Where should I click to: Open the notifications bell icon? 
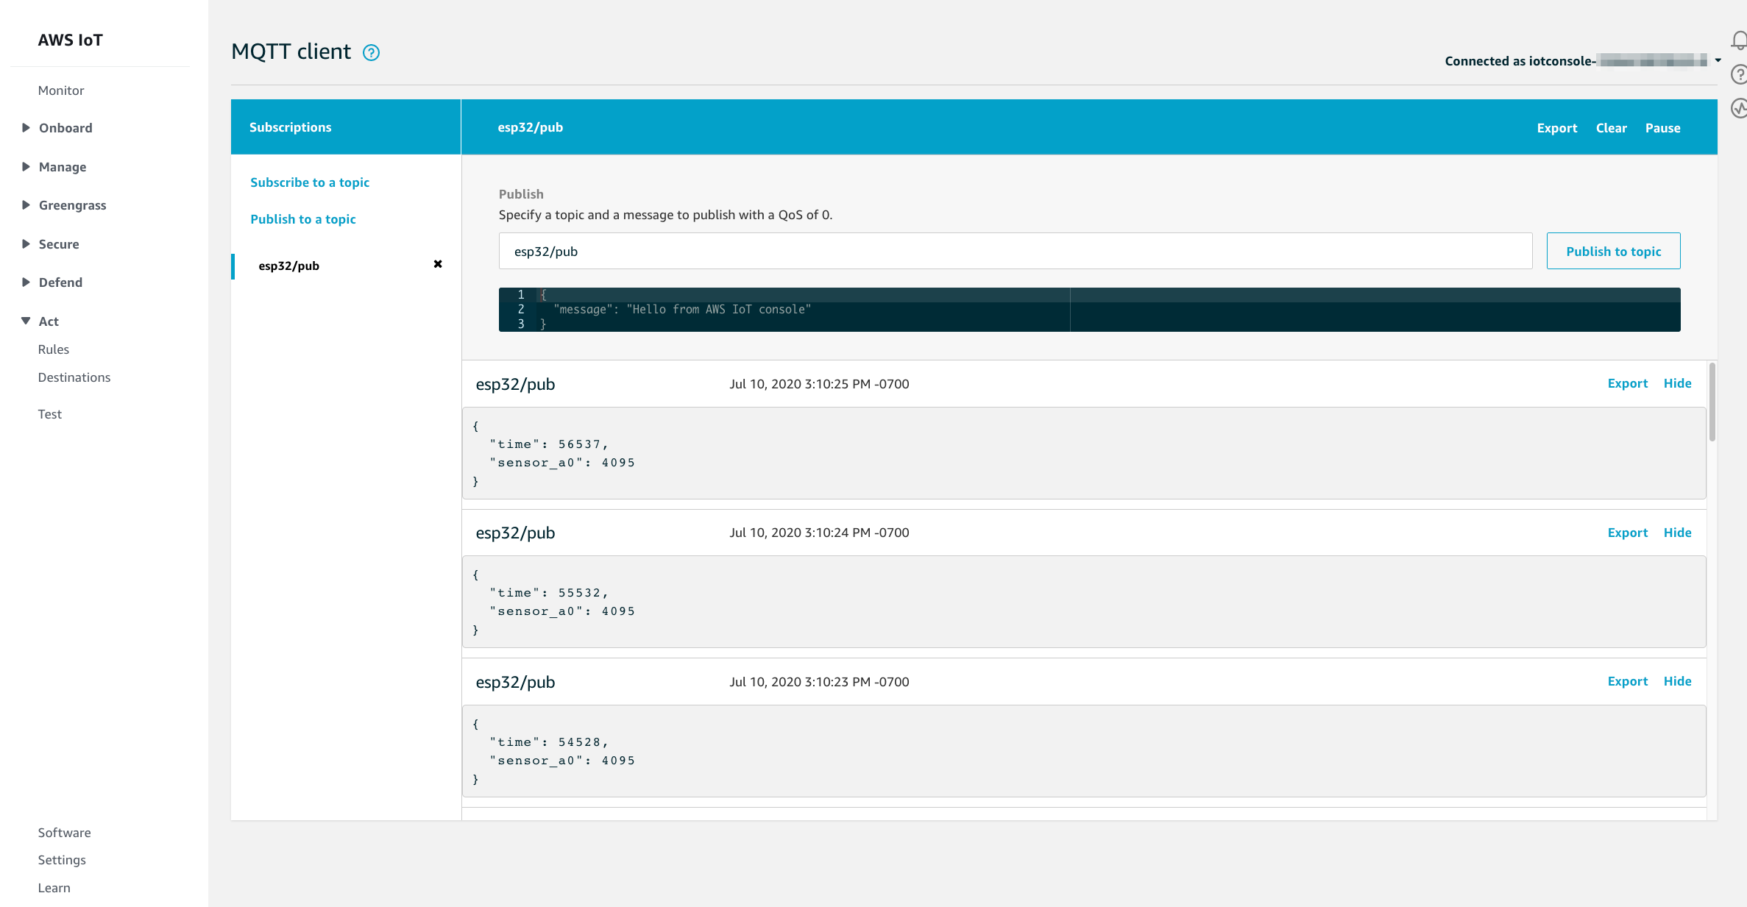click(x=1739, y=40)
